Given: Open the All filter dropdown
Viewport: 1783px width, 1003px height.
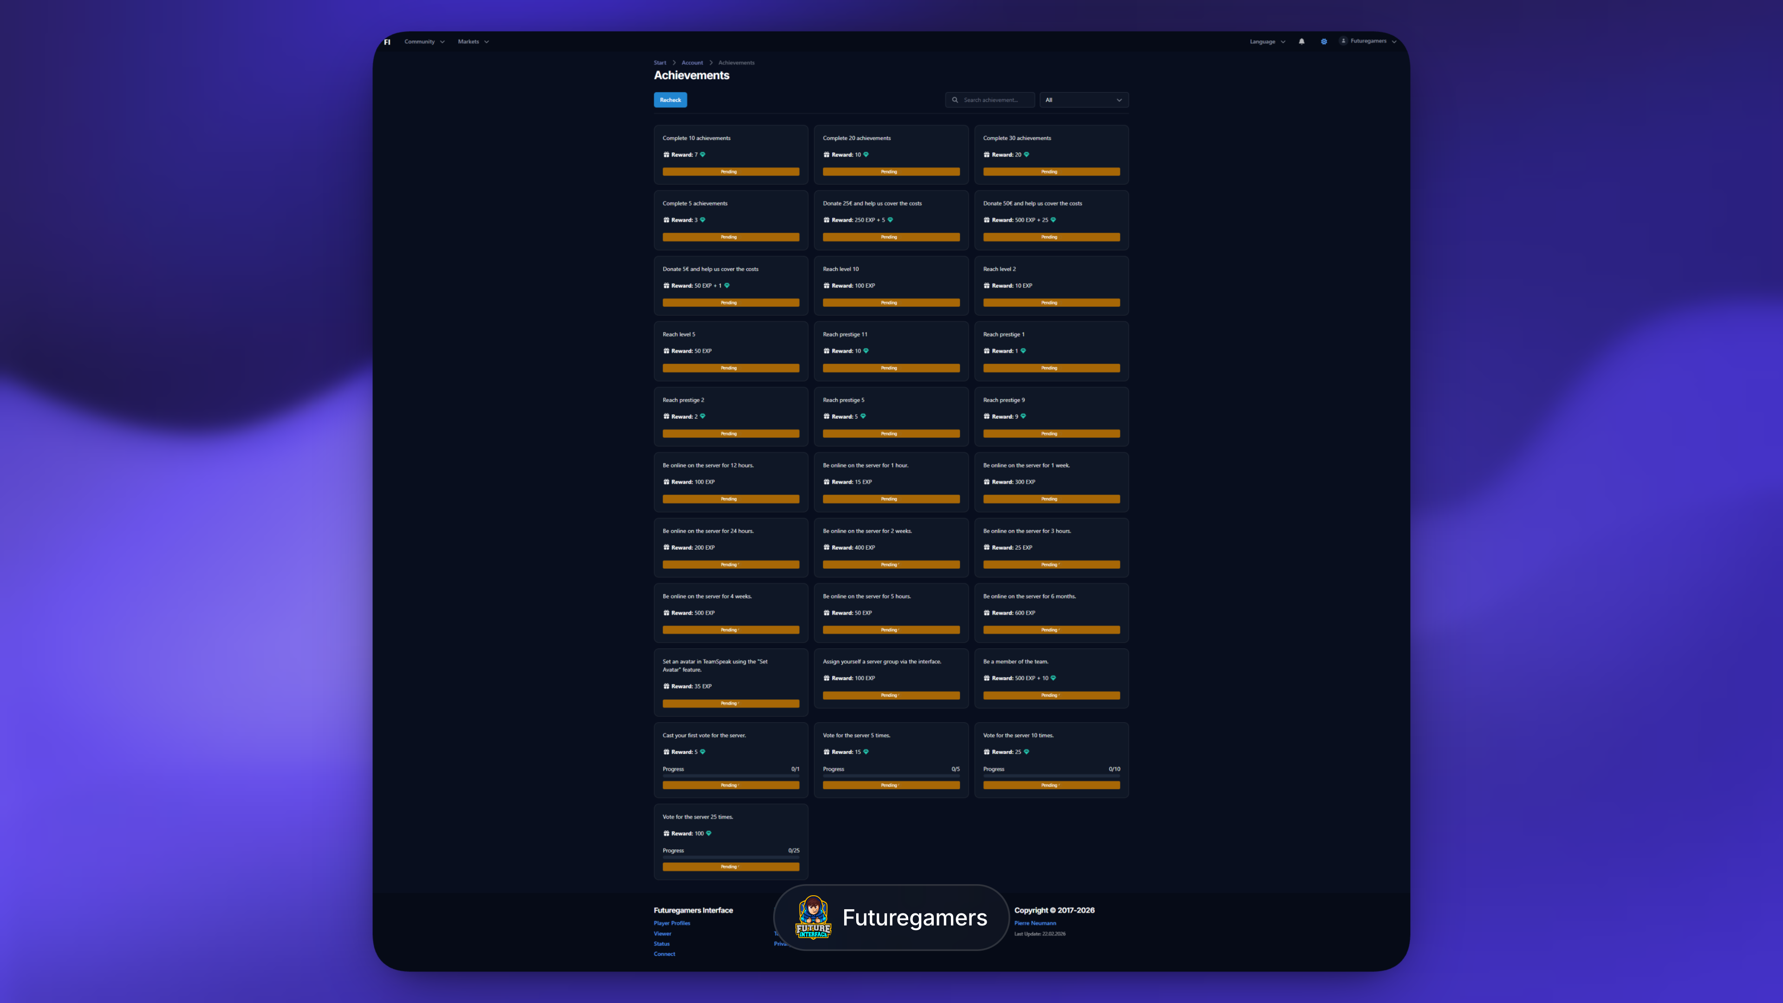Looking at the screenshot, I should pos(1084,100).
